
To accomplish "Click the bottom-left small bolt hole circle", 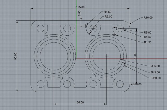I will pyautogui.click(x=40, y=84).
